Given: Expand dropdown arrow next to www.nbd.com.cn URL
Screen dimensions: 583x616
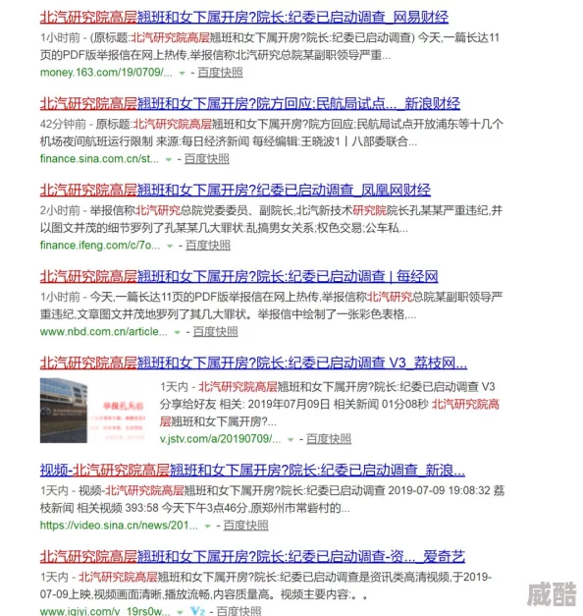Looking at the screenshot, I should click(177, 332).
